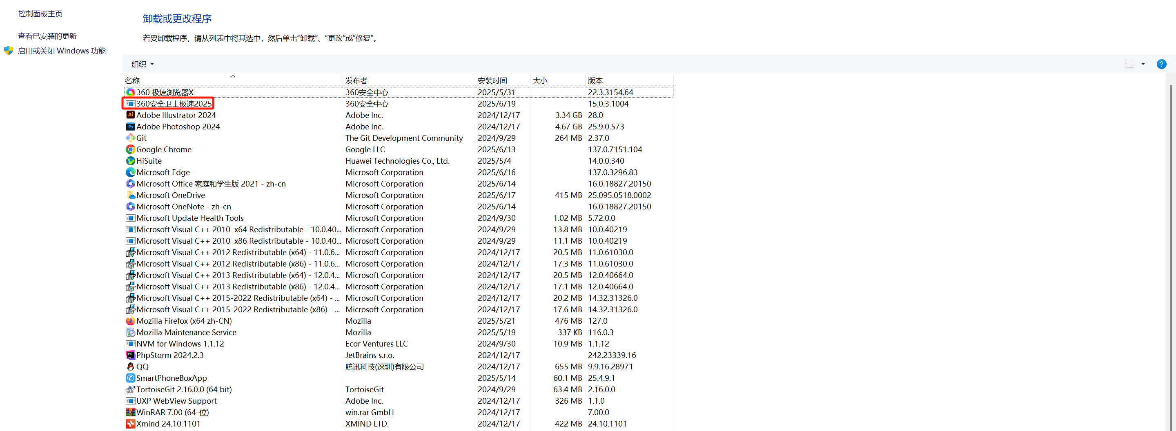Click size 4.67 GB
The width and height of the screenshot is (1176, 431).
(x=568, y=127)
